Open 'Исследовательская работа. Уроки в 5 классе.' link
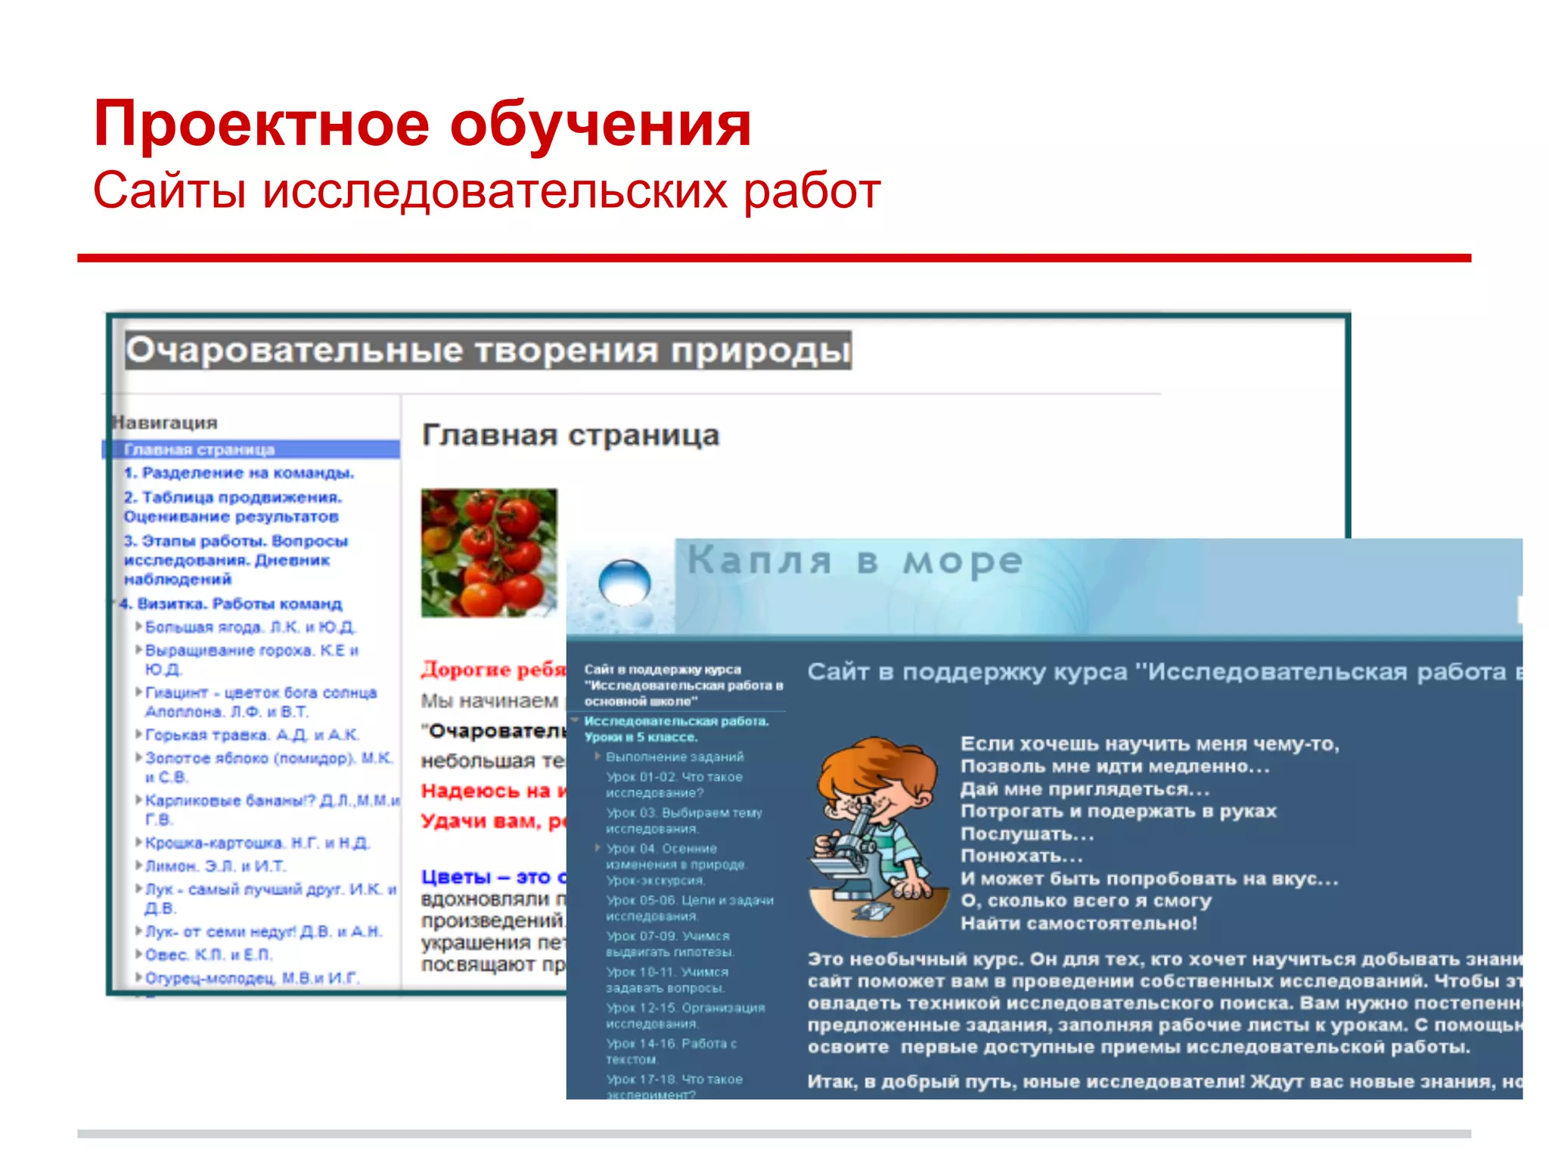 tap(676, 729)
